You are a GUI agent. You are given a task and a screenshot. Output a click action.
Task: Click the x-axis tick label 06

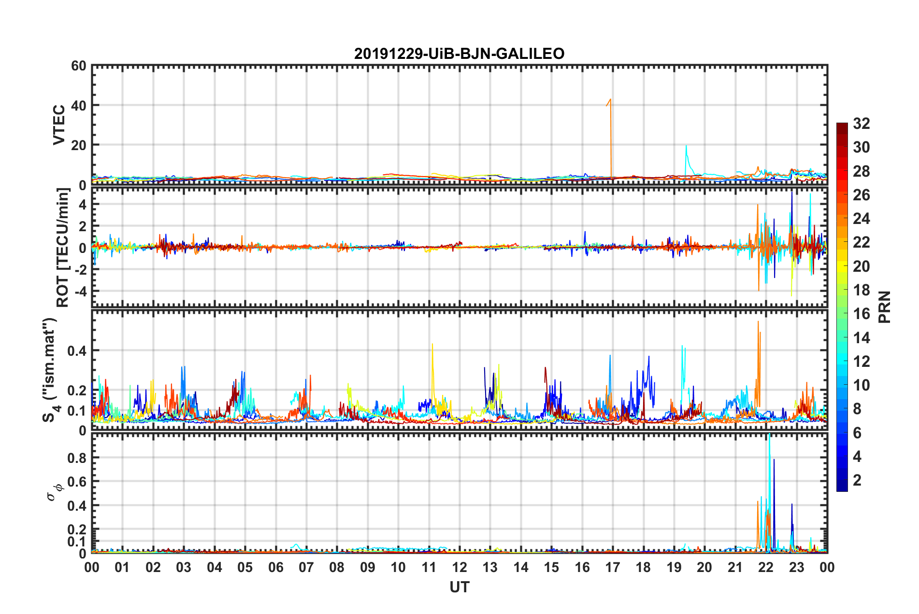click(275, 567)
